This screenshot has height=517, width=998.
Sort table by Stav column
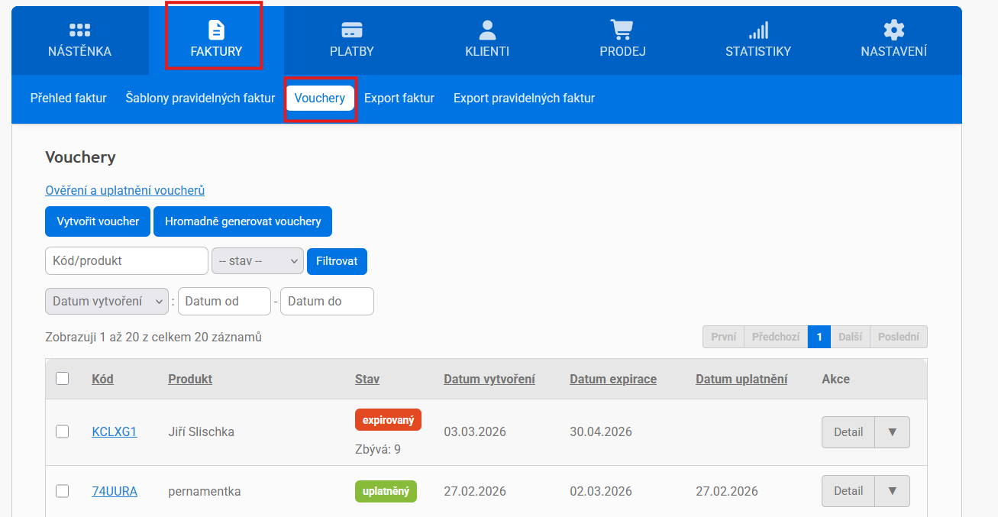[367, 379]
